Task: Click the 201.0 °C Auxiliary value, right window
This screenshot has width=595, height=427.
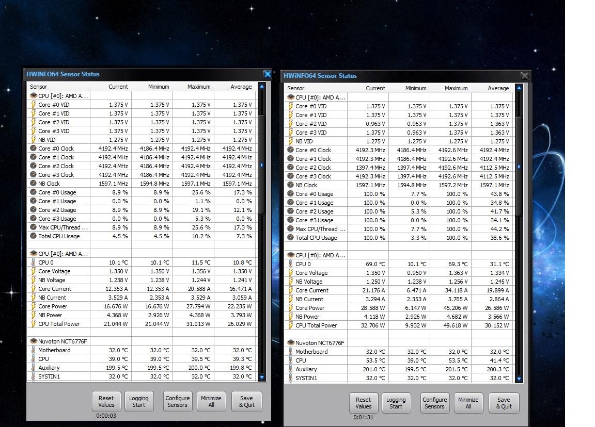Action: pyautogui.click(x=374, y=369)
